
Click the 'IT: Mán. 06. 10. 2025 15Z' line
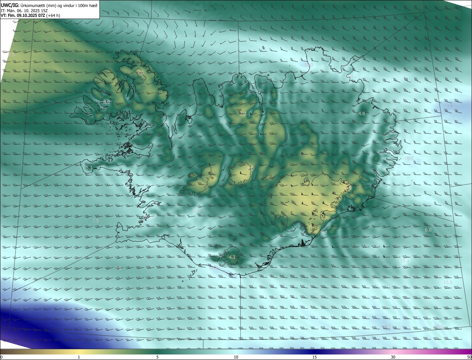click(24, 11)
